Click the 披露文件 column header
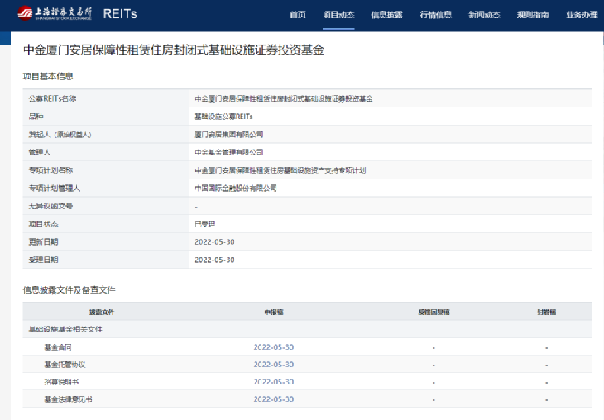Viewport: 604px width, 420px height. click(x=102, y=312)
